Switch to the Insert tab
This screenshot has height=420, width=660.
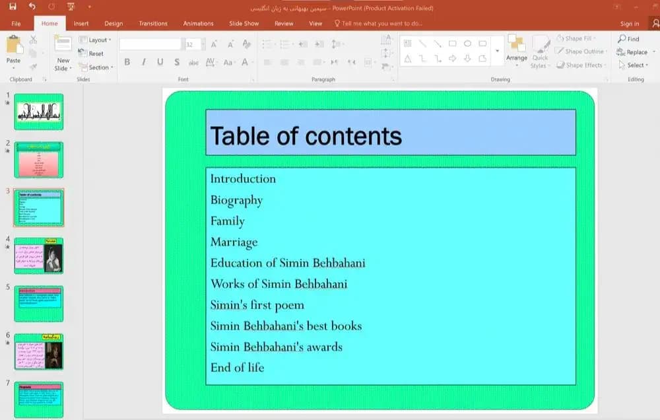[81, 24]
